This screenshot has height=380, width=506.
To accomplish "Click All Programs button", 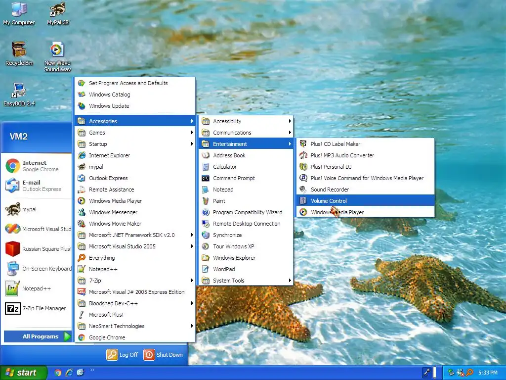I will point(37,336).
